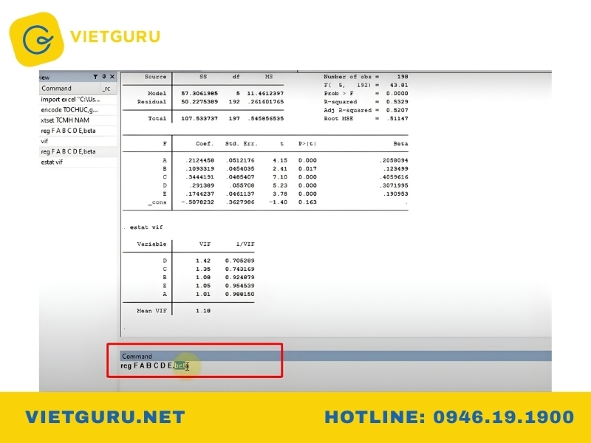The height and width of the screenshot is (443, 591).
Task: Click the 'Source' header in the ANOVA table
Action: (x=155, y=77)
